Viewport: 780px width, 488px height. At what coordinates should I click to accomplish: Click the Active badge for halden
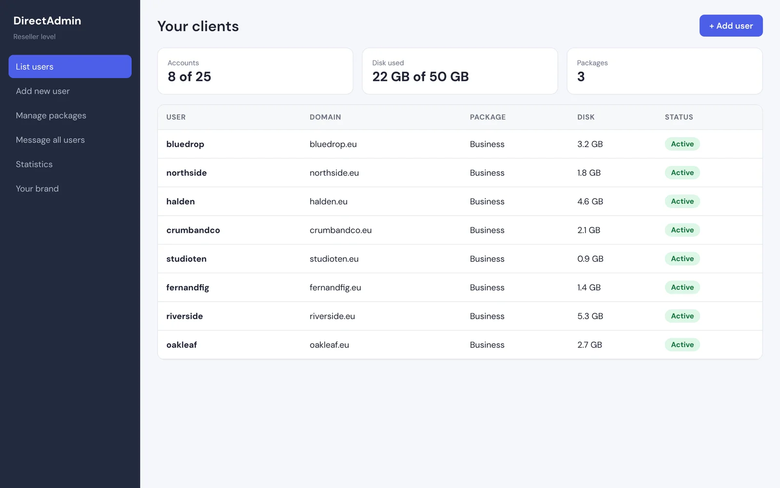pos(682,202)
